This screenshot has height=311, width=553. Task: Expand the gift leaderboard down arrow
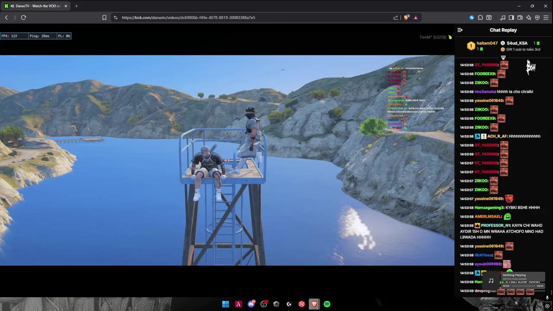(503, 57)
